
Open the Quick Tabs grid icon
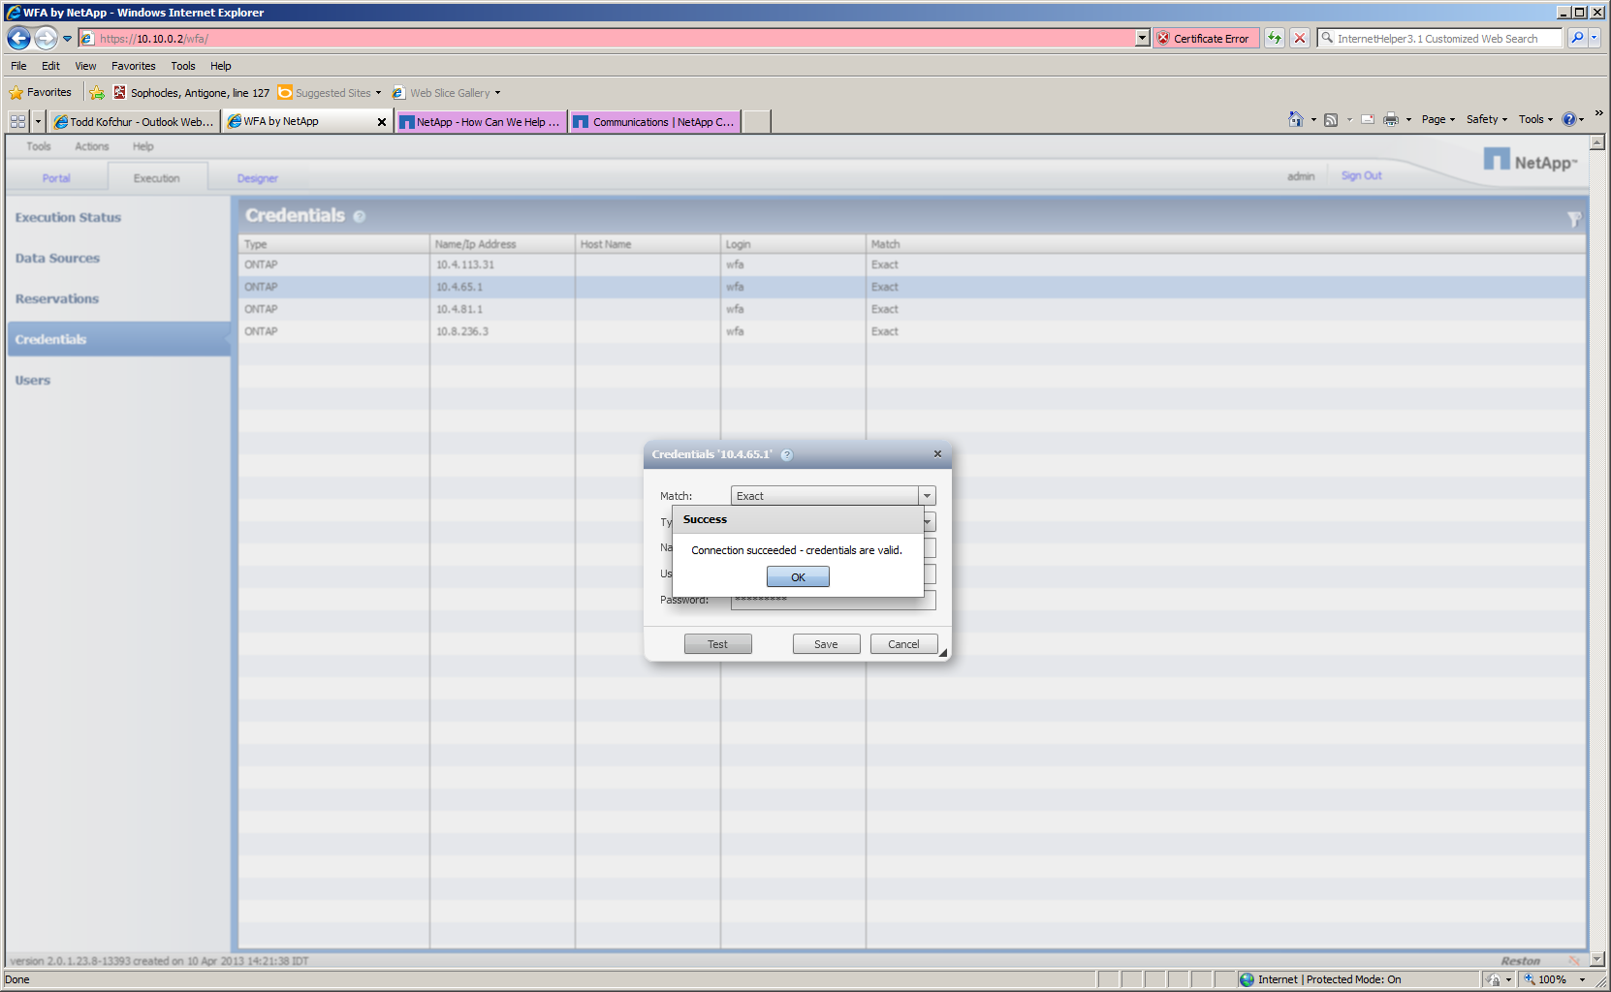click(17, 122)
